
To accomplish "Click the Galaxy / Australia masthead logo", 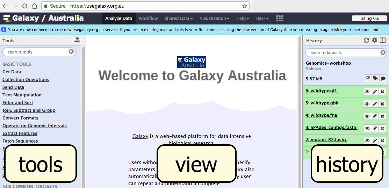I will point(43,19).
